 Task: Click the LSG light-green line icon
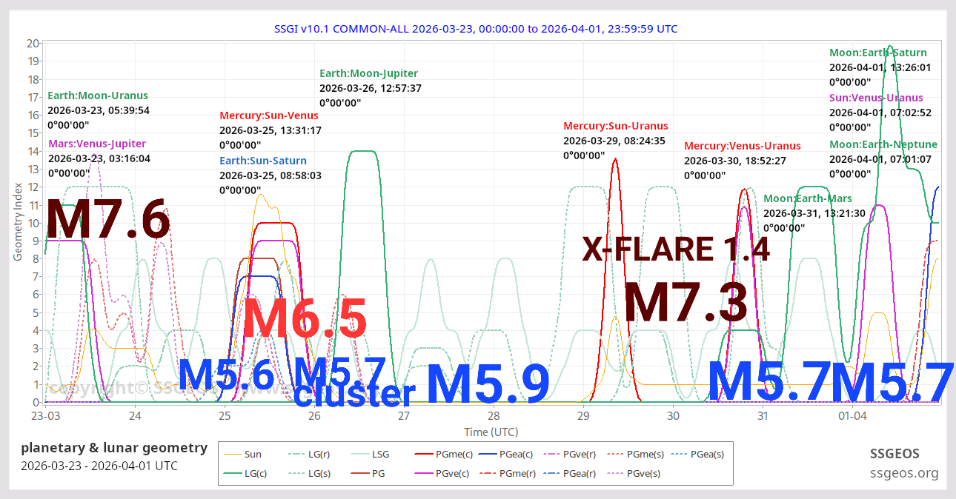pyautogui.click(x=359, y=454)
